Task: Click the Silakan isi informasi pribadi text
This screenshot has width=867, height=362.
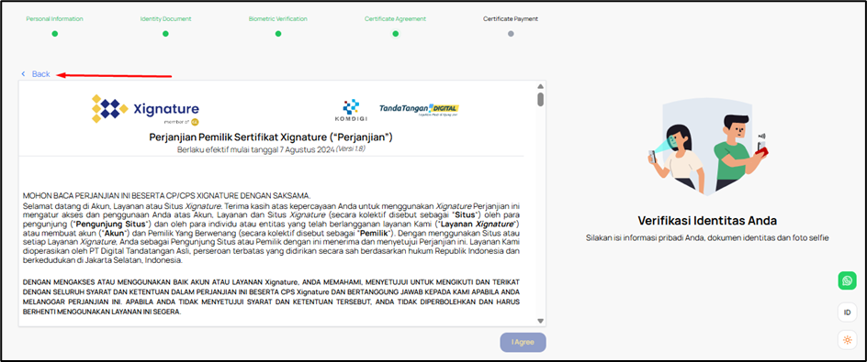Action: click(x=708, y=238)
